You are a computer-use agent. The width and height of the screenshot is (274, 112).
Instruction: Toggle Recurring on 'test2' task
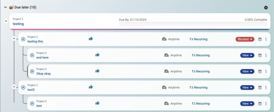tap(199, 87)
